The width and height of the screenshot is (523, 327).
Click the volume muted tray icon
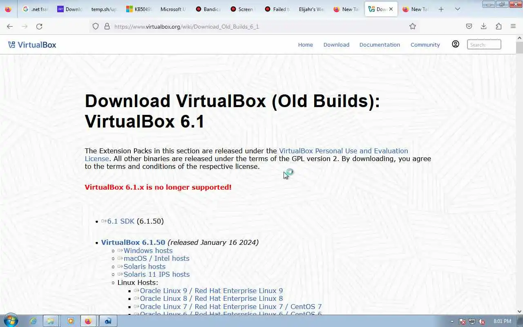coord(482,321)
